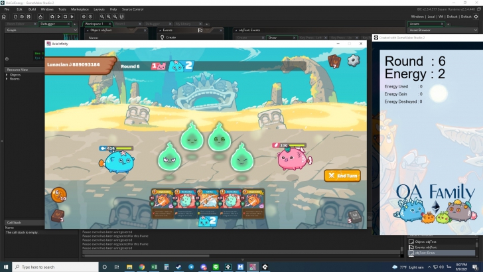Click the Fit Workspace toolbar icon

121,17
